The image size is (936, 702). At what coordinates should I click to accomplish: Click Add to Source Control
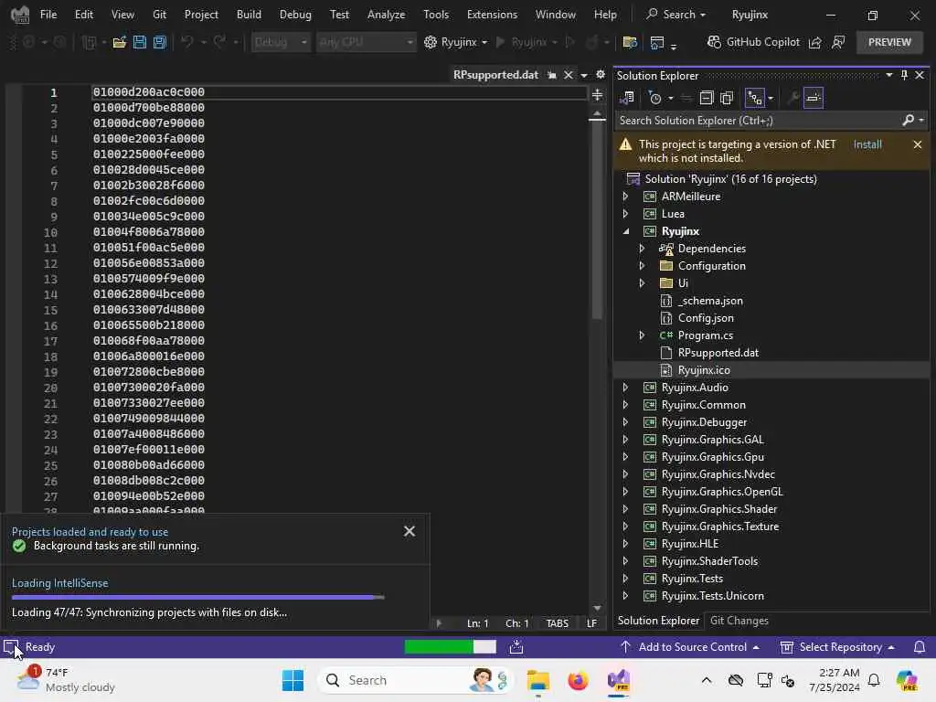689,647
